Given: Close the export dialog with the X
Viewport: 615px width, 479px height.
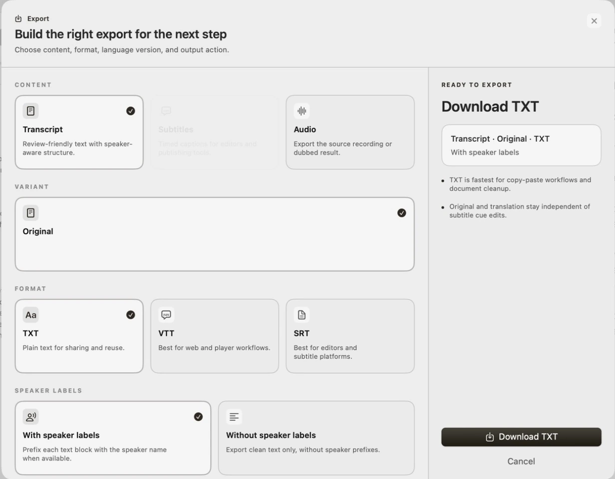Looking at the screenshot, I should [594, 21].
